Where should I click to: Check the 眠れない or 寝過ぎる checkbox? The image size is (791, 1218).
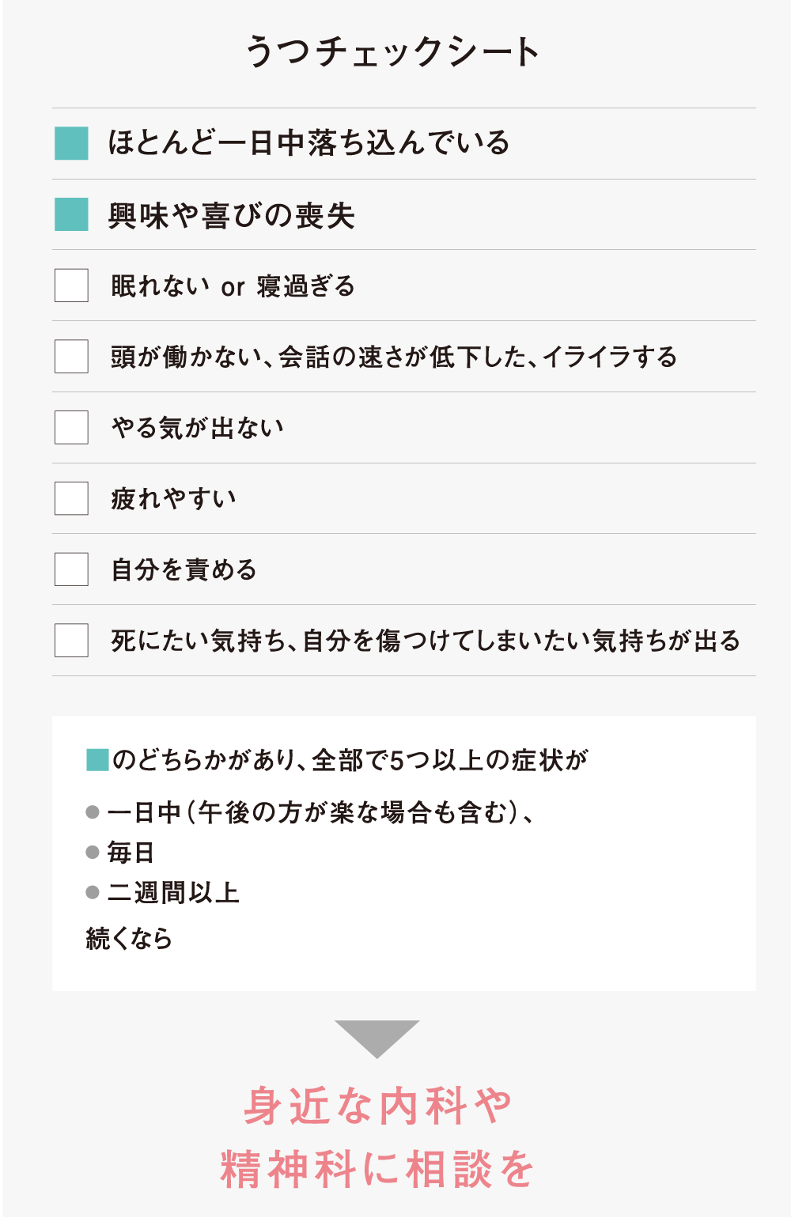[x=71, y=286]
